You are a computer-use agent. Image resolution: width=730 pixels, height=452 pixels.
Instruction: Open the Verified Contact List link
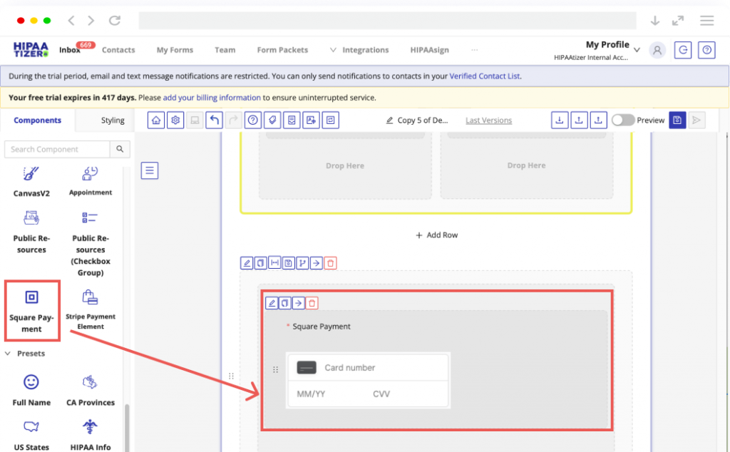[x=484, y=76]
